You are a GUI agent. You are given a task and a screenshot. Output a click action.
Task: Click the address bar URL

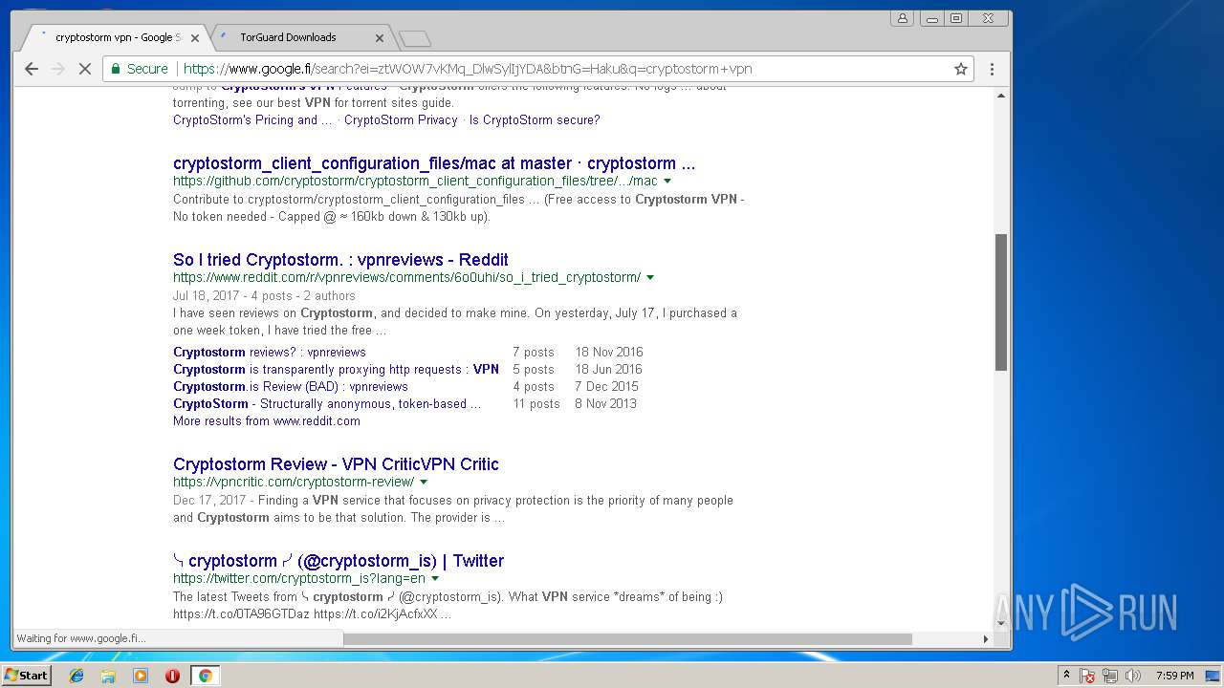pos(468,69)
